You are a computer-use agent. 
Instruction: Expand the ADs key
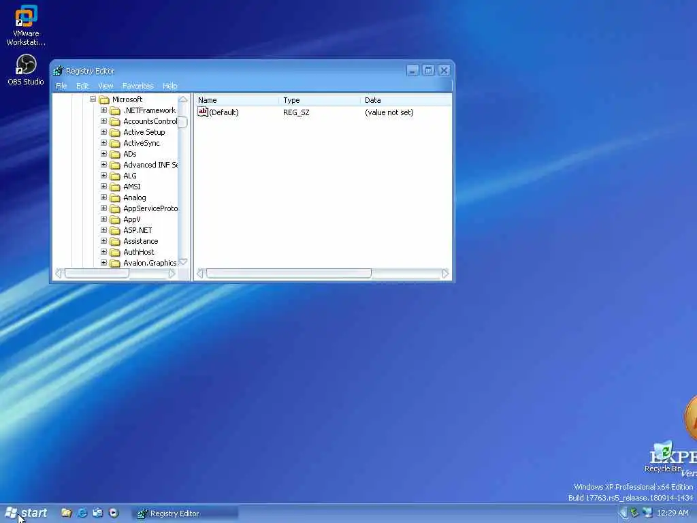point(103,153)
